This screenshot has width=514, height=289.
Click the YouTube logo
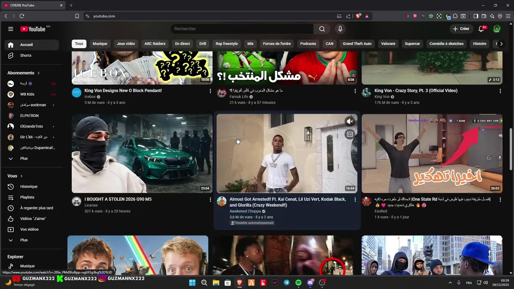coord(33,29)
